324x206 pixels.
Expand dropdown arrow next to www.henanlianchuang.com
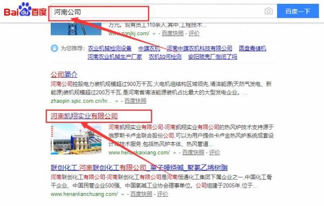tap(123, 195)
